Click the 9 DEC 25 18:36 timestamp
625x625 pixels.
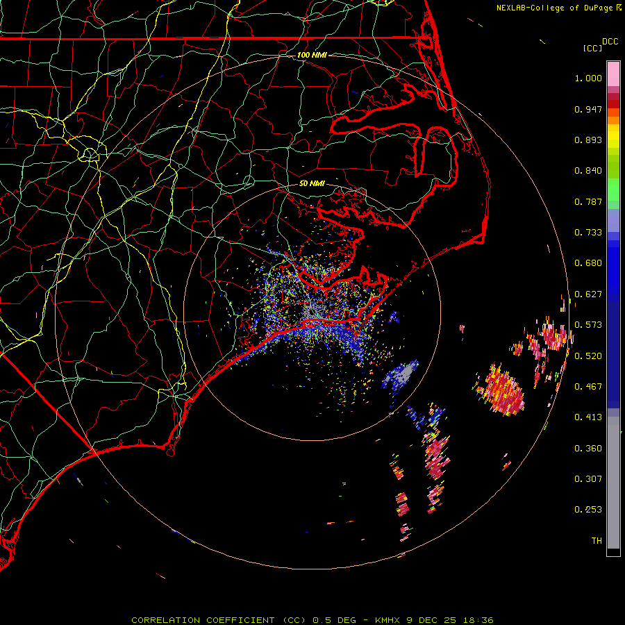click(x=451, y=620)
